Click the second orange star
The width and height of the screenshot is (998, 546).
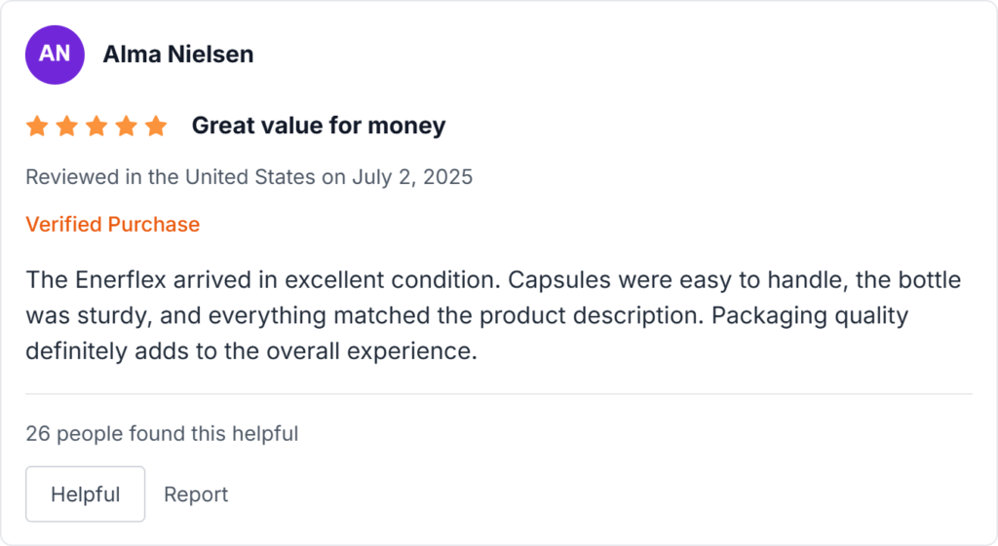pyautogui.click(x=66, y=126)
